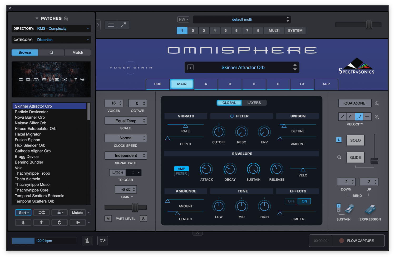Image resolution: width=395 pixels, height=258 pixels.
Task: Click the Match button
Action: pos(78,53)
